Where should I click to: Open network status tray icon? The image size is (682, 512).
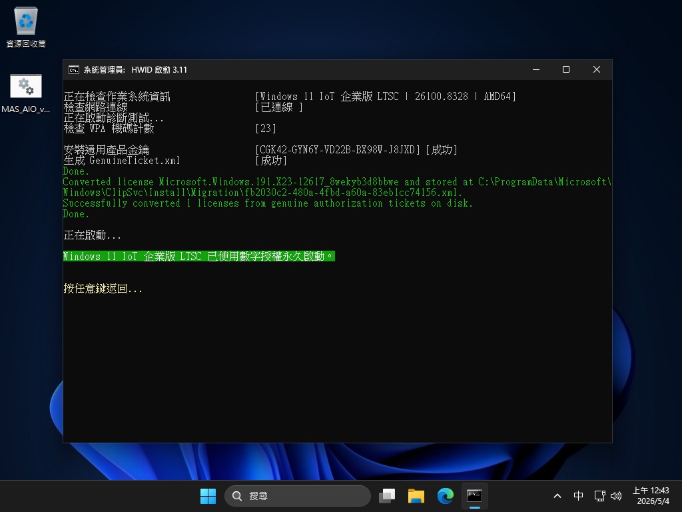[600, 496]
